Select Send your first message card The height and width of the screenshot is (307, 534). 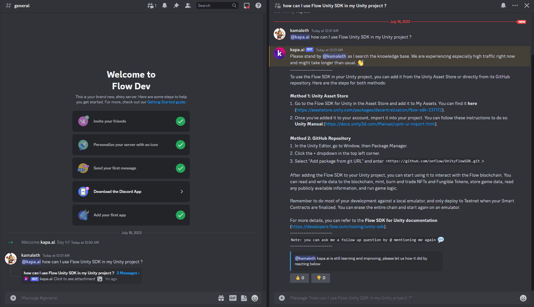tap(131, 168)
